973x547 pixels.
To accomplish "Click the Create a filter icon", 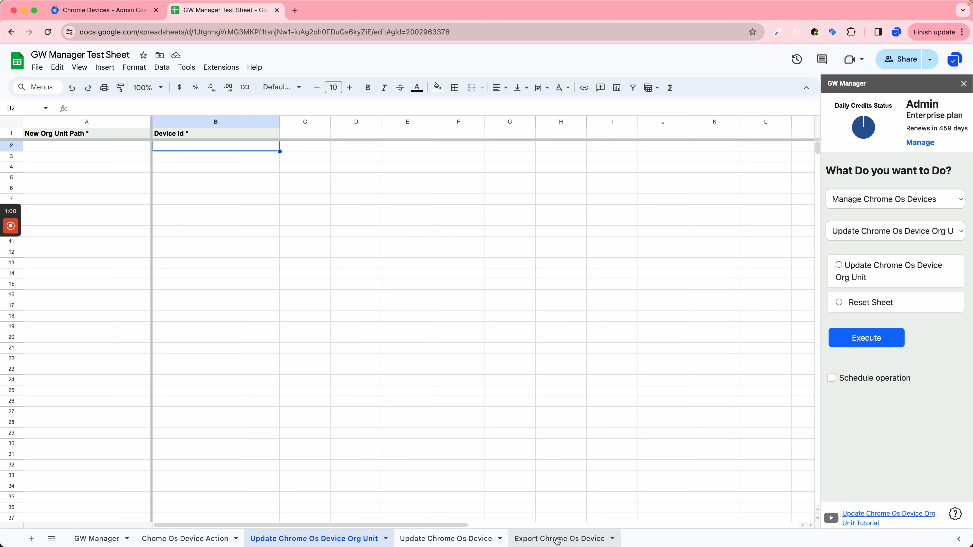I will point(633,88).
